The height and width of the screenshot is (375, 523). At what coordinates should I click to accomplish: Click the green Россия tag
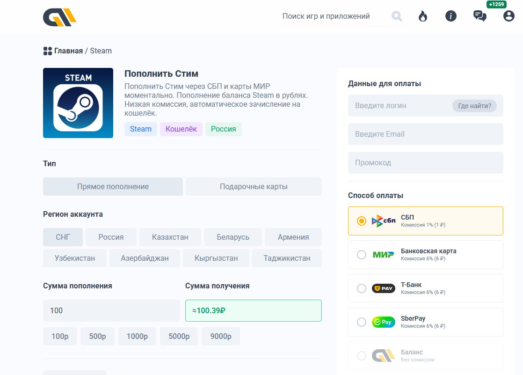224,129
